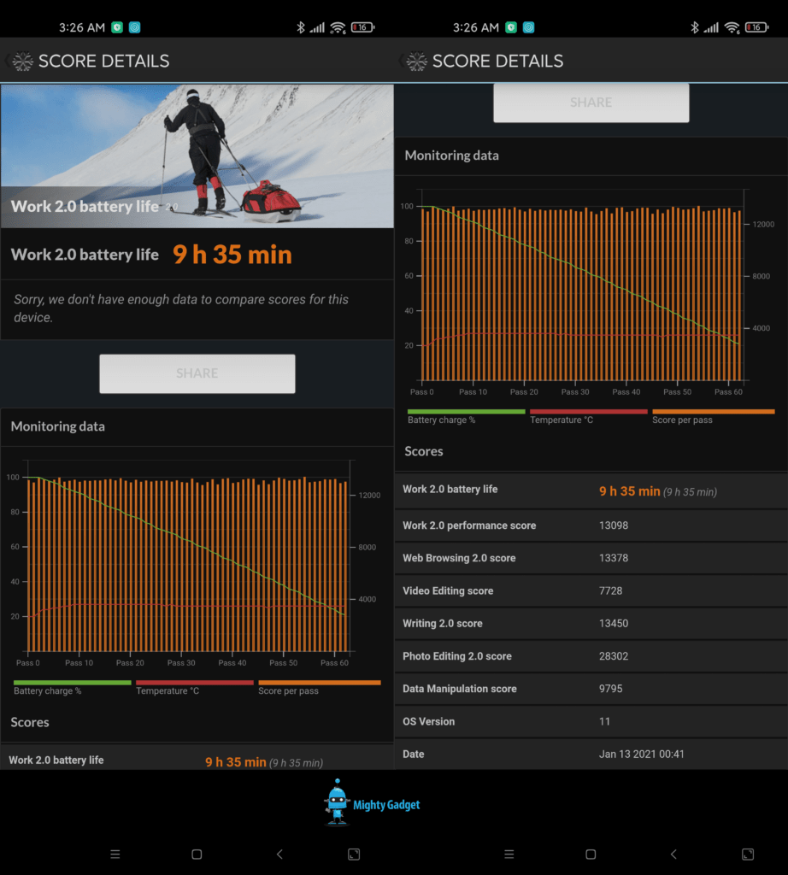Tap the skier banner image
Image resolution: width=788 pixels, height=875 pixels.
[197, 156]
